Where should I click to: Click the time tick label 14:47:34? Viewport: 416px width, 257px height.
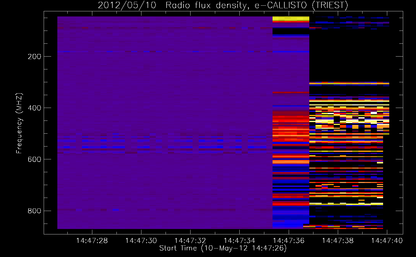239,241
